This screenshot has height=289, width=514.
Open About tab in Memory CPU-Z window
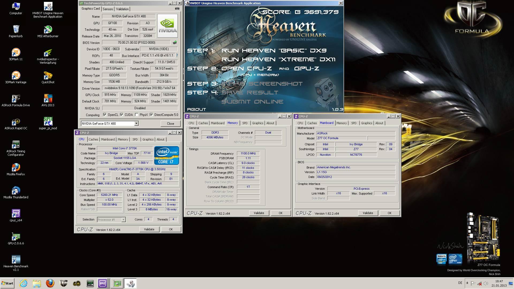270,123
